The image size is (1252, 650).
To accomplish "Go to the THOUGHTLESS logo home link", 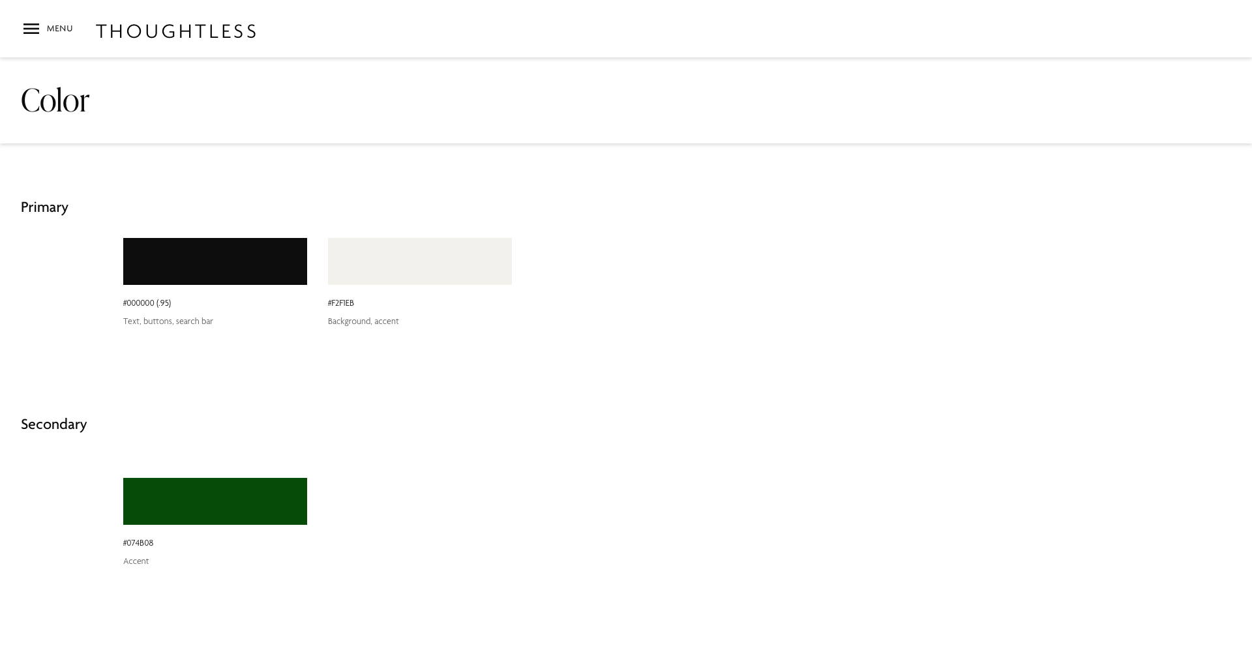I will [x=176, y=31].
